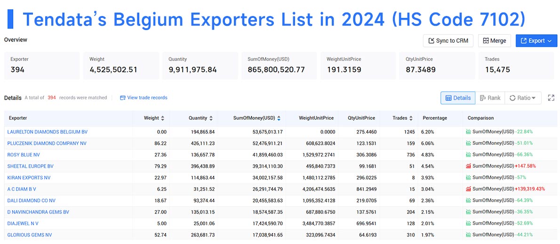The height and width of the screenshot is (244, 560).
Task: Click the Exporter overview card showing 394
Action: pyautogui.click(x=42, y=66)
